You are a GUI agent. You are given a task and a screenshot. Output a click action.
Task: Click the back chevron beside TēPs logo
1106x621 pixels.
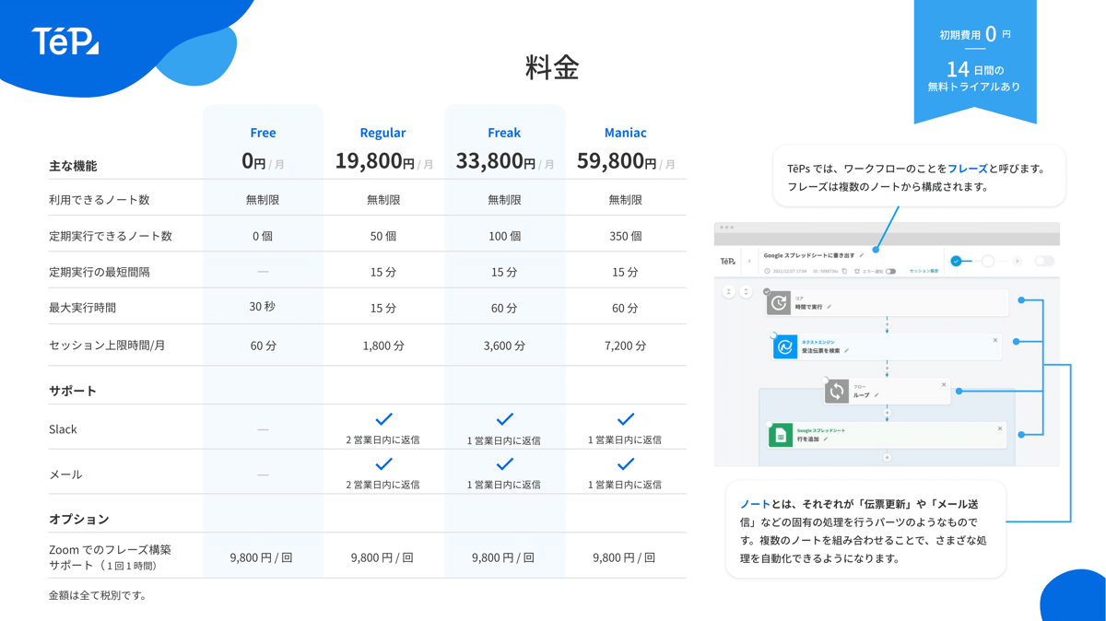pos(749,261)
